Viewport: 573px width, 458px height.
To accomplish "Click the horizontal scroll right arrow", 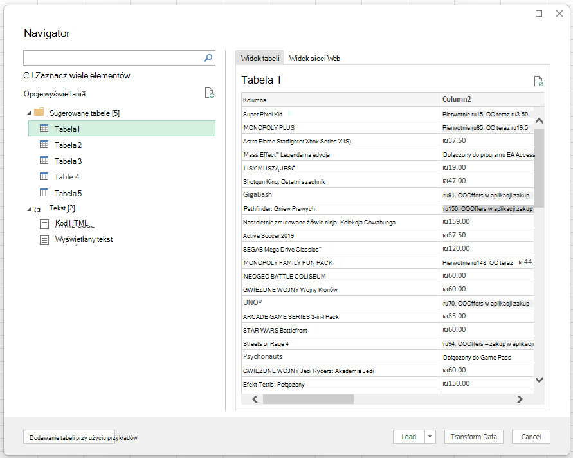I will coord(520,399).
